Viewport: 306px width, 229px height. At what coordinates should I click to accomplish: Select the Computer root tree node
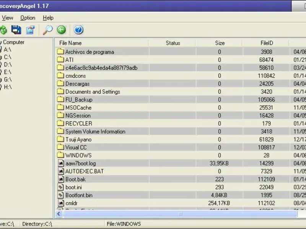click(12, 42)
